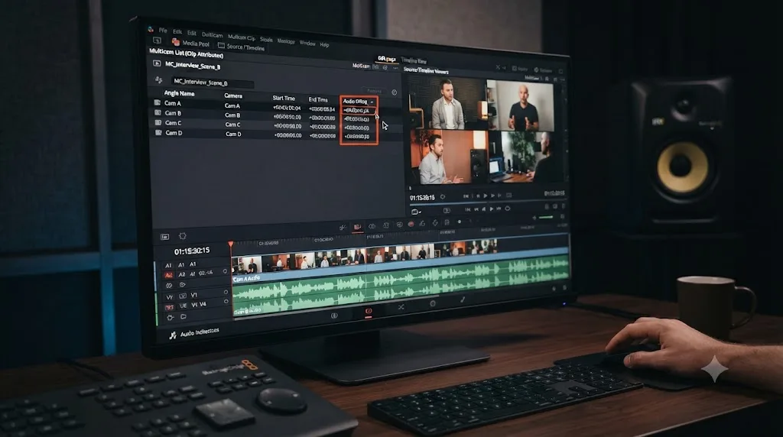
Task: Select the orange-underlined active tab above viewers
Action: coord(386,59)
